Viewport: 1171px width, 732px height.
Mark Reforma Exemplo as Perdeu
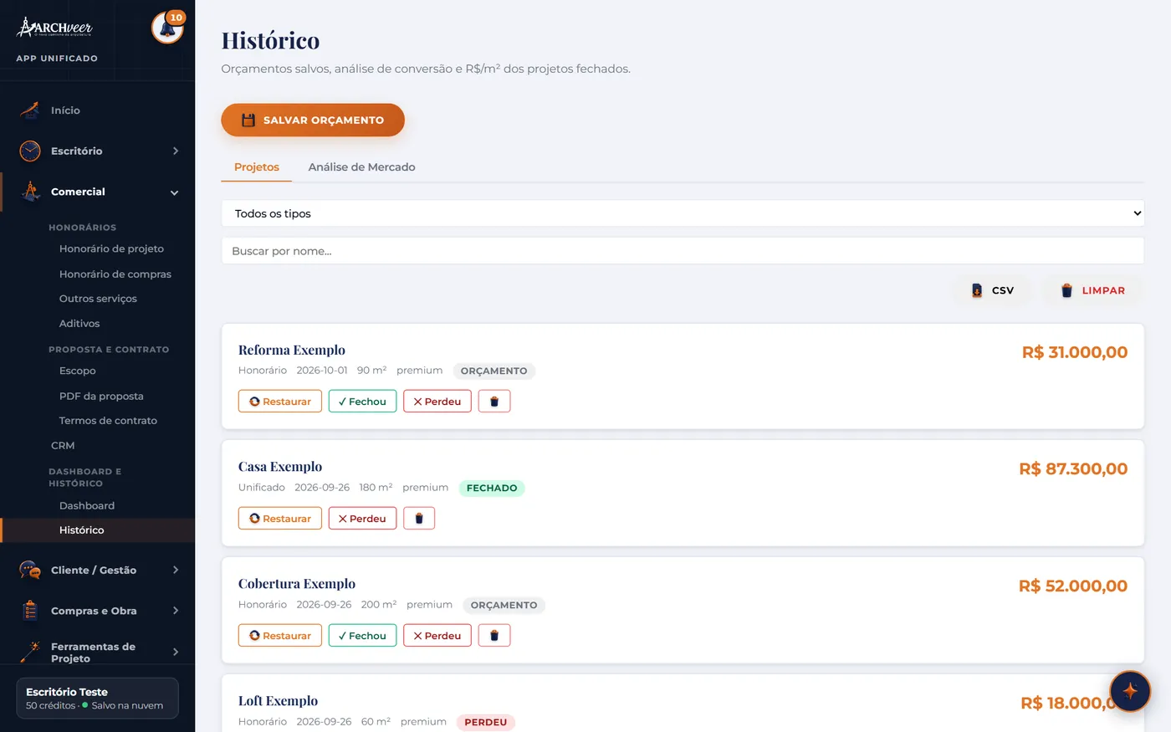(x=437, y=402)
